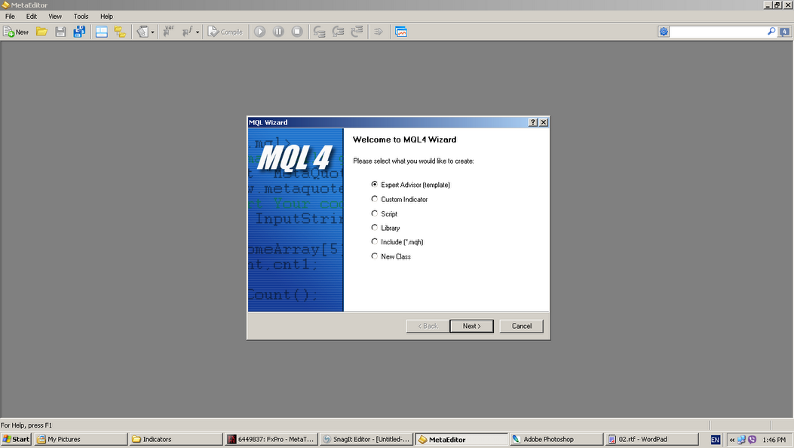
Task: Click the function list 'f' icon
Action: 187,32
